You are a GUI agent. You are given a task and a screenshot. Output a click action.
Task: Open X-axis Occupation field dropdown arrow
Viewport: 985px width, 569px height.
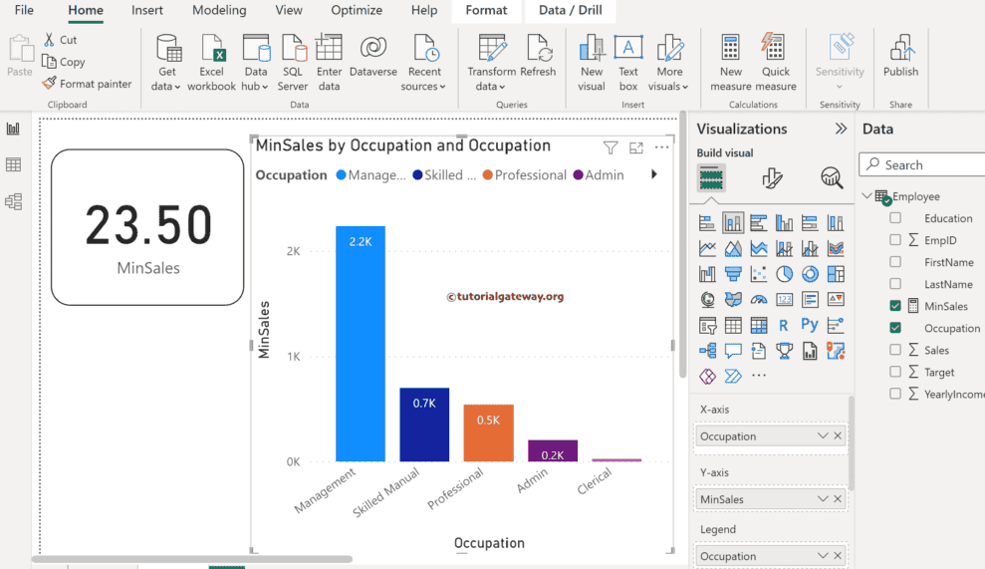[823, 435]
